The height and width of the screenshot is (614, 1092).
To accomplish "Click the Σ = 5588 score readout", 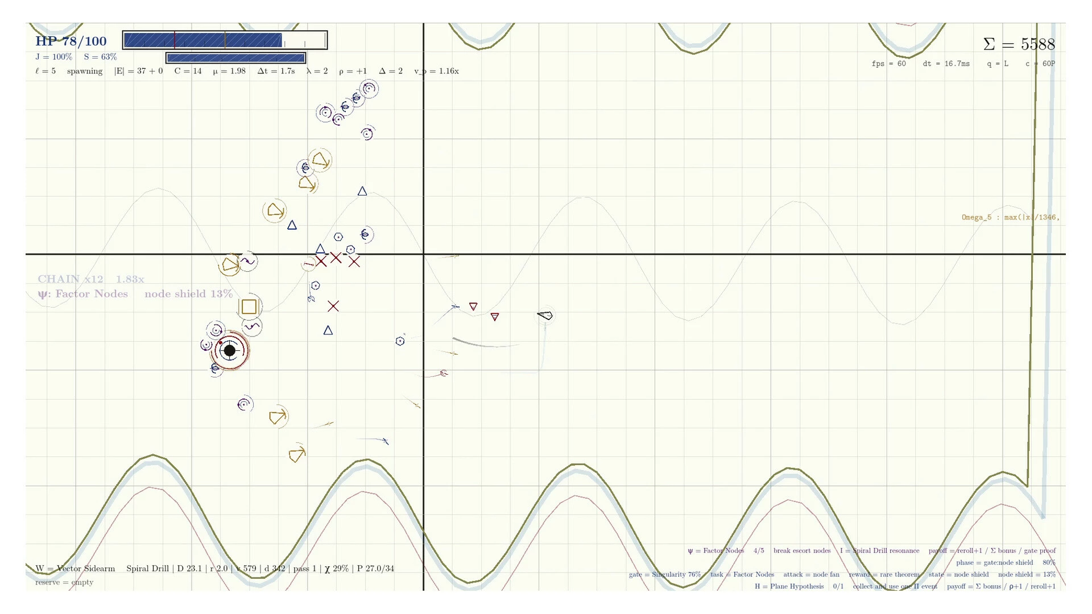I will 1019,44.
